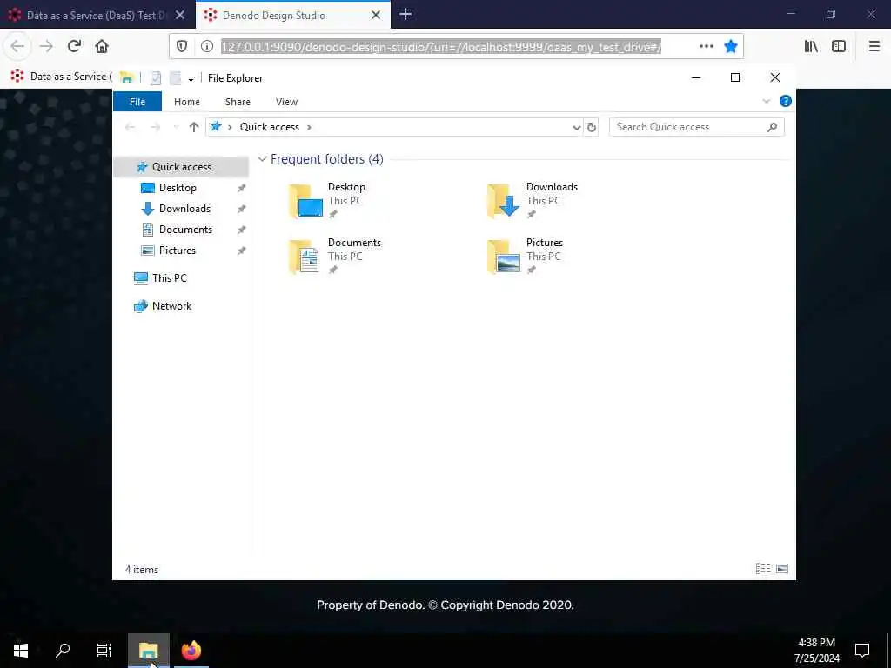Refresh the Quick access view
The image size is (891, 668).
pyautogui.click(x=592, y=127)
